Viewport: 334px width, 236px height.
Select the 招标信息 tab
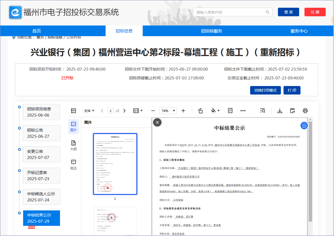click(124, 31)
